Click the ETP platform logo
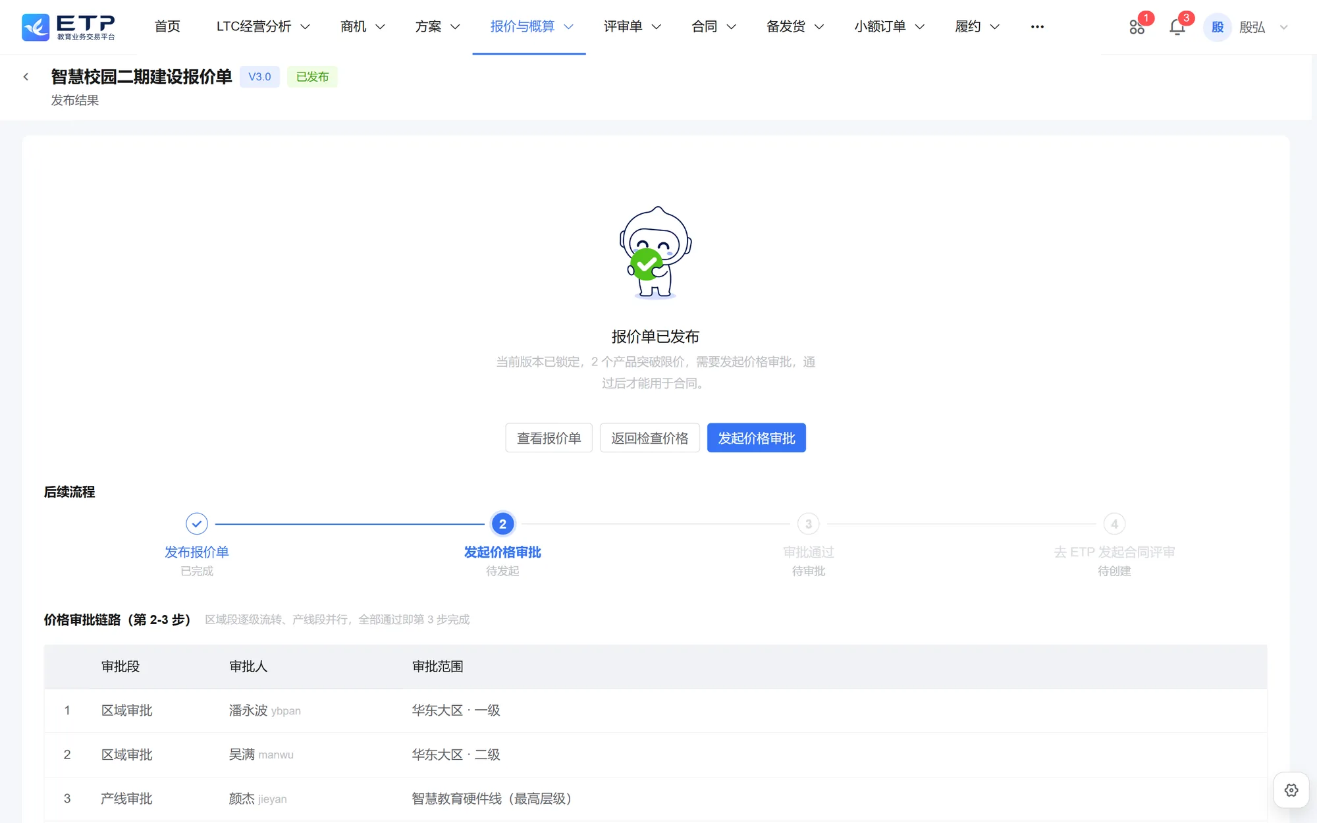Screen dimensions: 1317x823 [x=68, y=27]
